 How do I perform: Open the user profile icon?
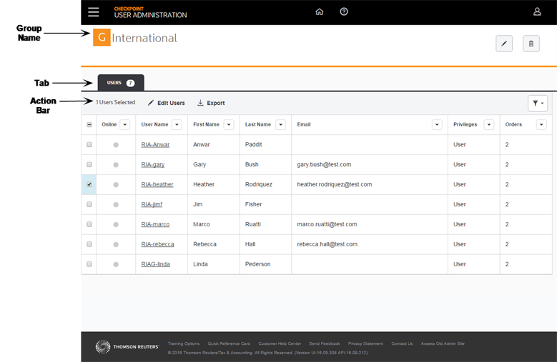pyautogui.click(x=537, y=12)
